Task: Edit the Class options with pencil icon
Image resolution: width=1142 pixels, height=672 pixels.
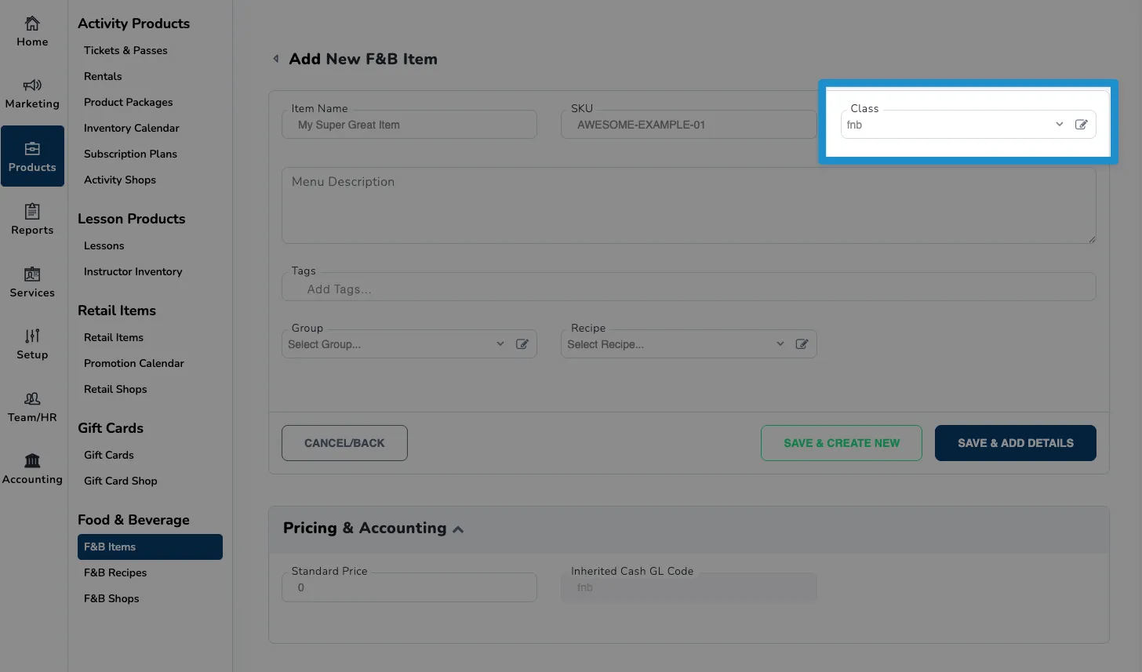Action: (1081, 125)
